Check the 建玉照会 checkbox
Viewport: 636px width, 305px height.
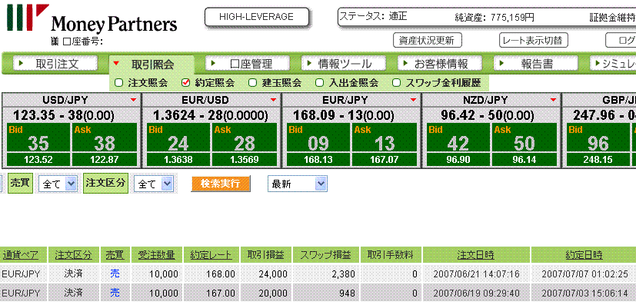coord(253,83)
